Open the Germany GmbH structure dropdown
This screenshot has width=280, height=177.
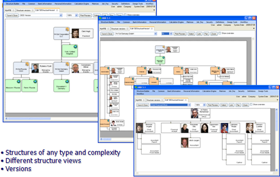[155, 34]
